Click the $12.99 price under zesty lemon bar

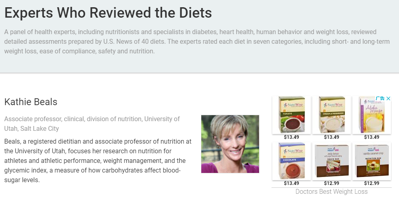click(332, 183)
